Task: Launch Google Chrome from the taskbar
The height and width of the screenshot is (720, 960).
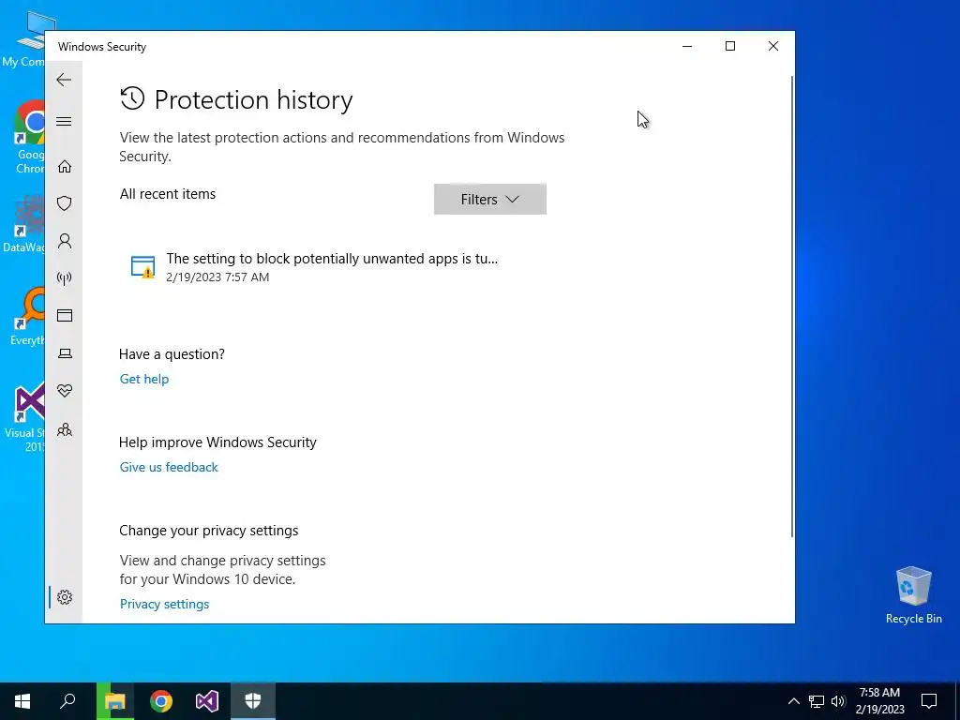Action: [161, 701]
